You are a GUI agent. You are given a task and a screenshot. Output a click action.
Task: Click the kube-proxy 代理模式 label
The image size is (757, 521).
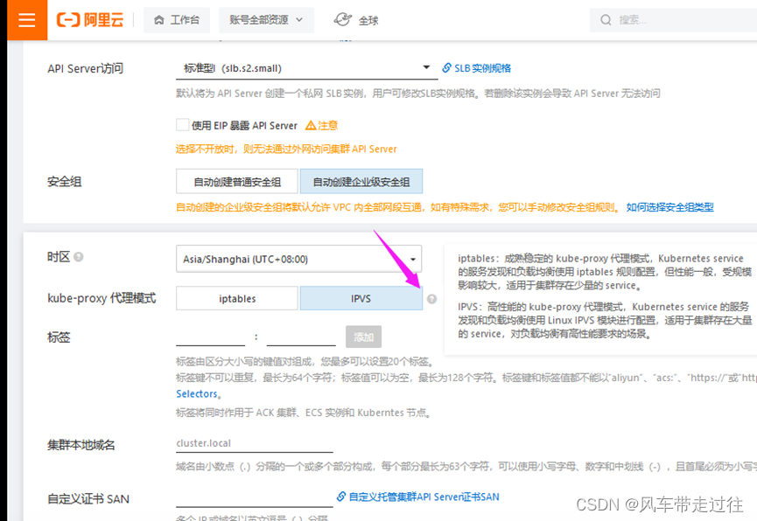tap(102, 298)
